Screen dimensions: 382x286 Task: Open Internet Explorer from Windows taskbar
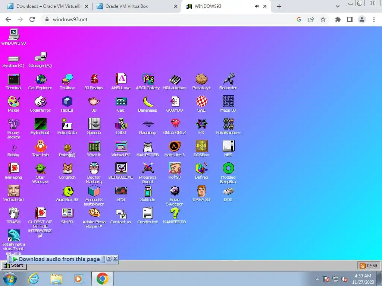click(x=33, y=279)
